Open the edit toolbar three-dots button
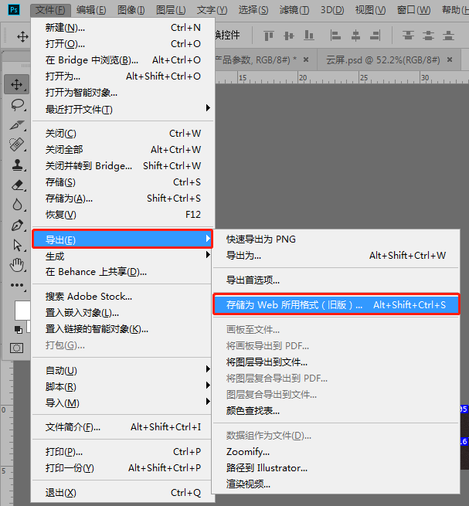The height and width of the screenshot is (506, 469). pos(16,285)
